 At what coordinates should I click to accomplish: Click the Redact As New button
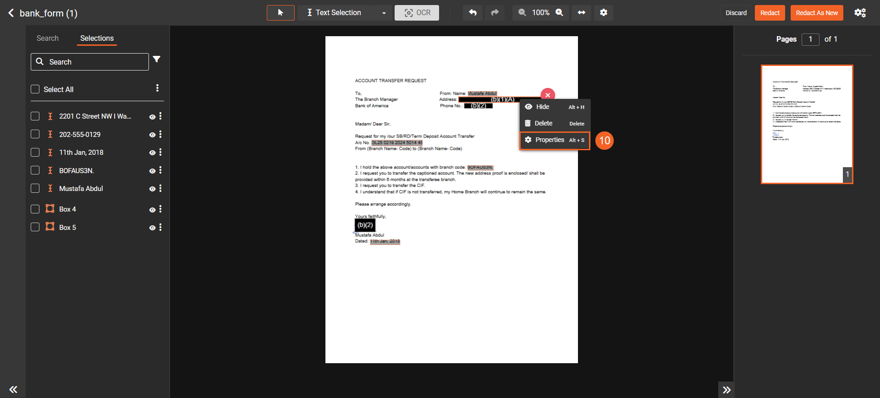pyautogui.click(x=816, y=13)
